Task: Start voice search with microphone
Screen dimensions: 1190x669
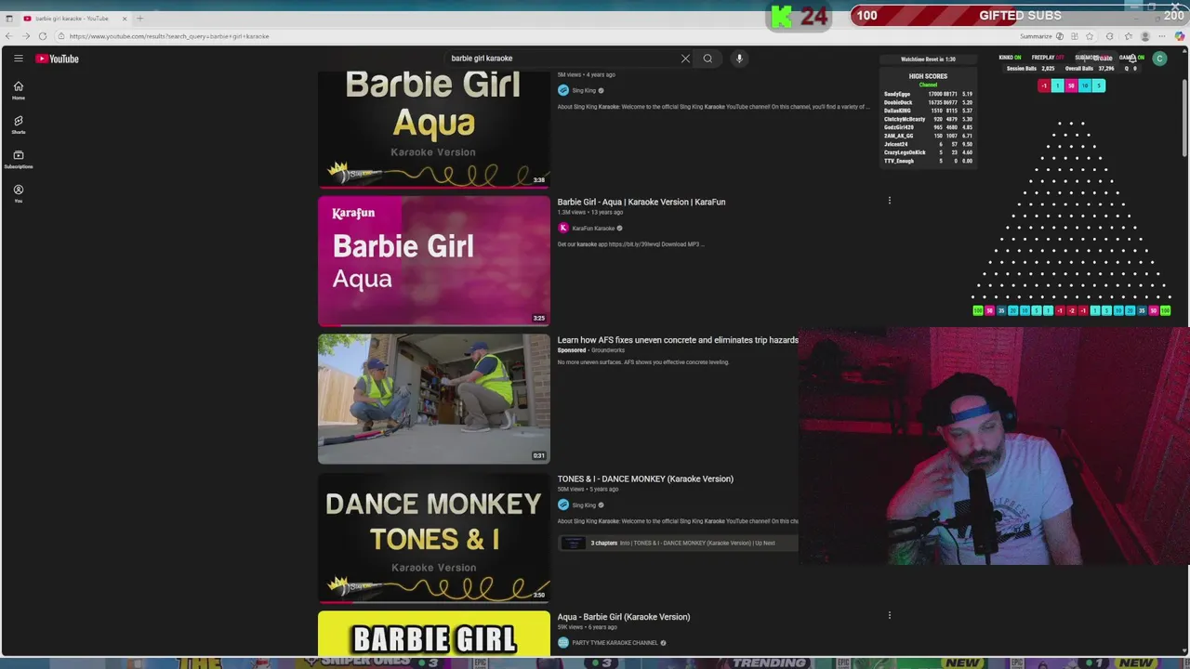Action: (739, 59)
